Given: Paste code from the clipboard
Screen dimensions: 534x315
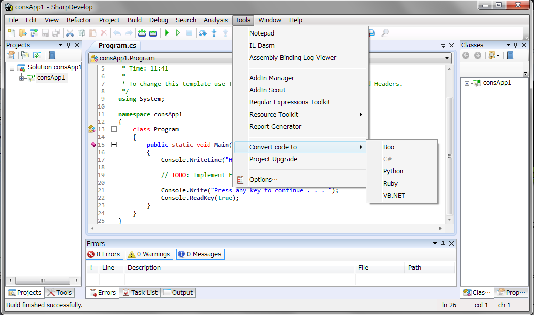Looking at the screenshot, I should click(92, 32).
